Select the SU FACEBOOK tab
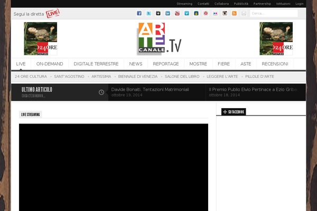This screenshot has height=211, width=317. coord(234,112)
